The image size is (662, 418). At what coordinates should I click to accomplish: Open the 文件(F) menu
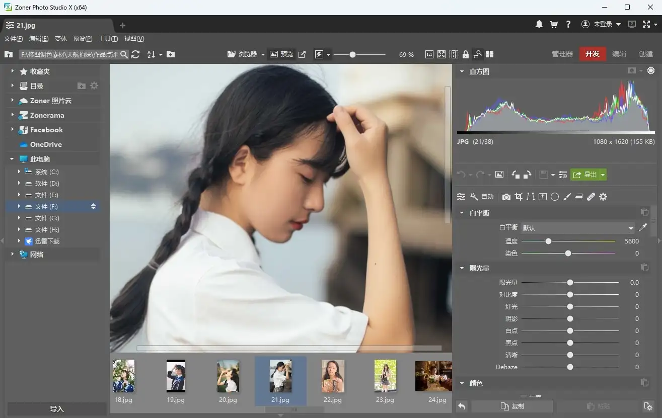tap(14, 39)
